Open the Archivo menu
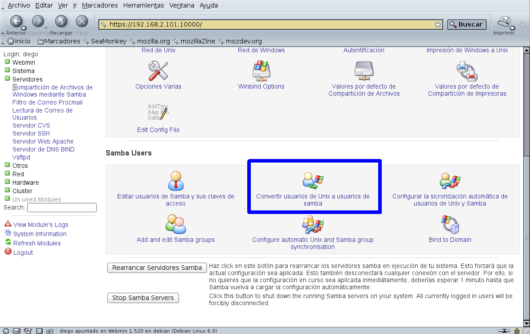The image size is (530, 334). (x=19, y=5)
